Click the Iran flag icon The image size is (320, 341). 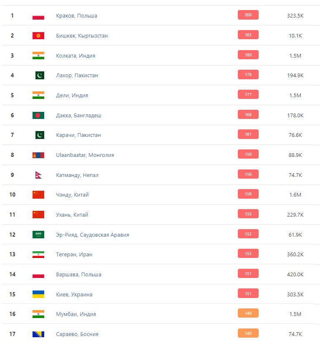click(38, 255)
